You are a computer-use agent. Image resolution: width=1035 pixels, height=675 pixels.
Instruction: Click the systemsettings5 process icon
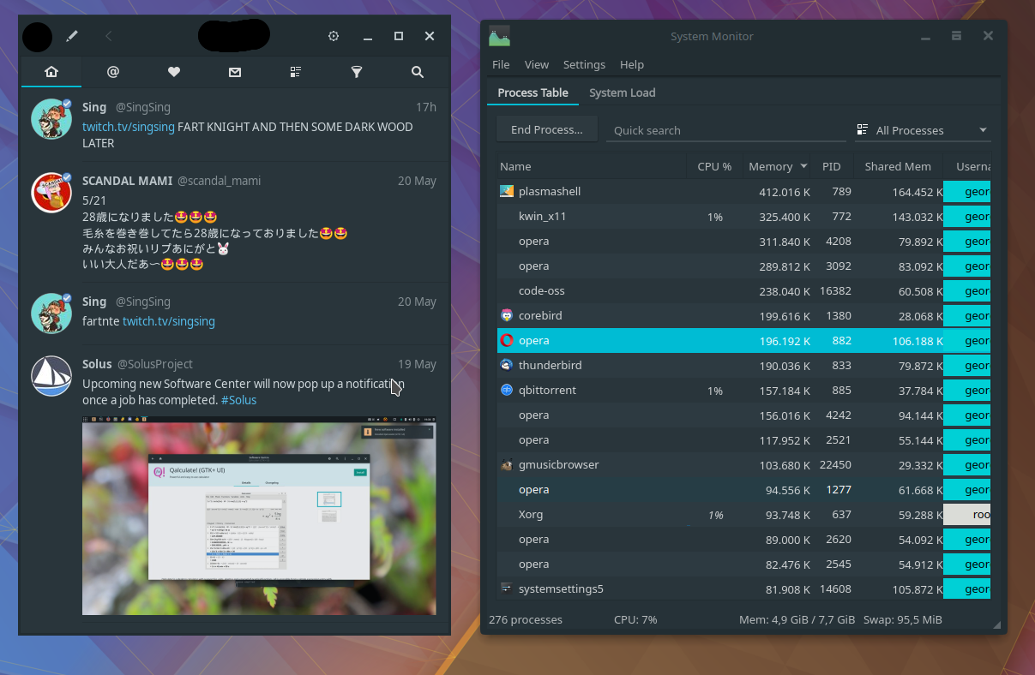pyautogui.click(x=506, y=588)
